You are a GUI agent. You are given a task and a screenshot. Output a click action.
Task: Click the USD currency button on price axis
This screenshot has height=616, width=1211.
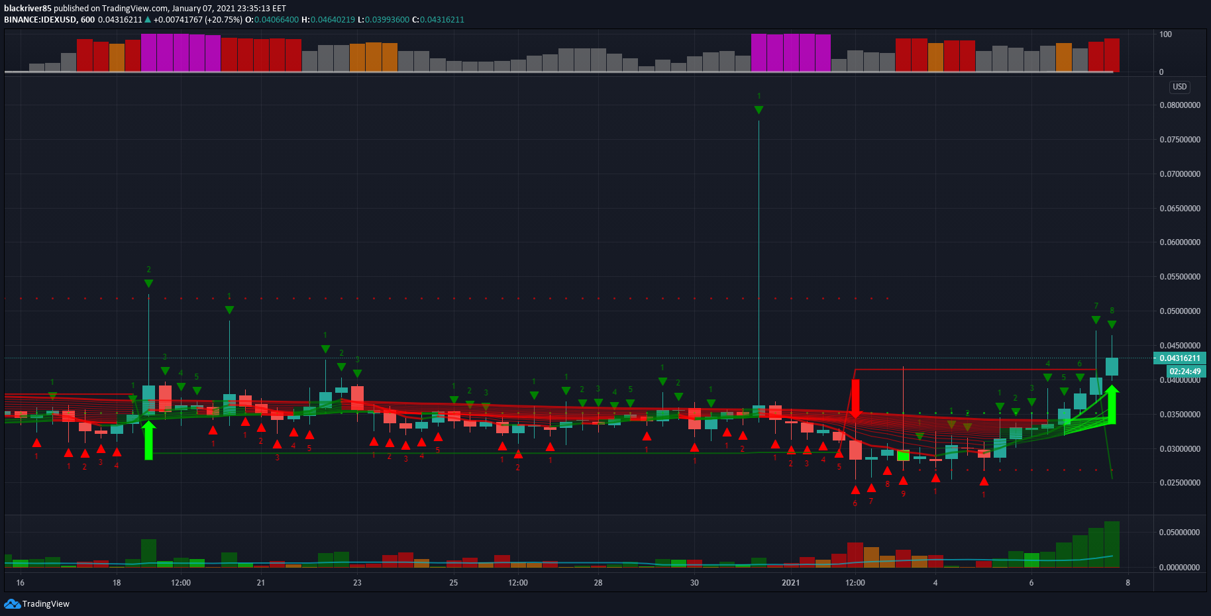(x=1180, y=87)
